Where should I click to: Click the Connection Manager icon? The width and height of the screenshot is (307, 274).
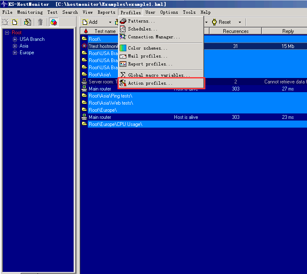(x=123, y=37)
